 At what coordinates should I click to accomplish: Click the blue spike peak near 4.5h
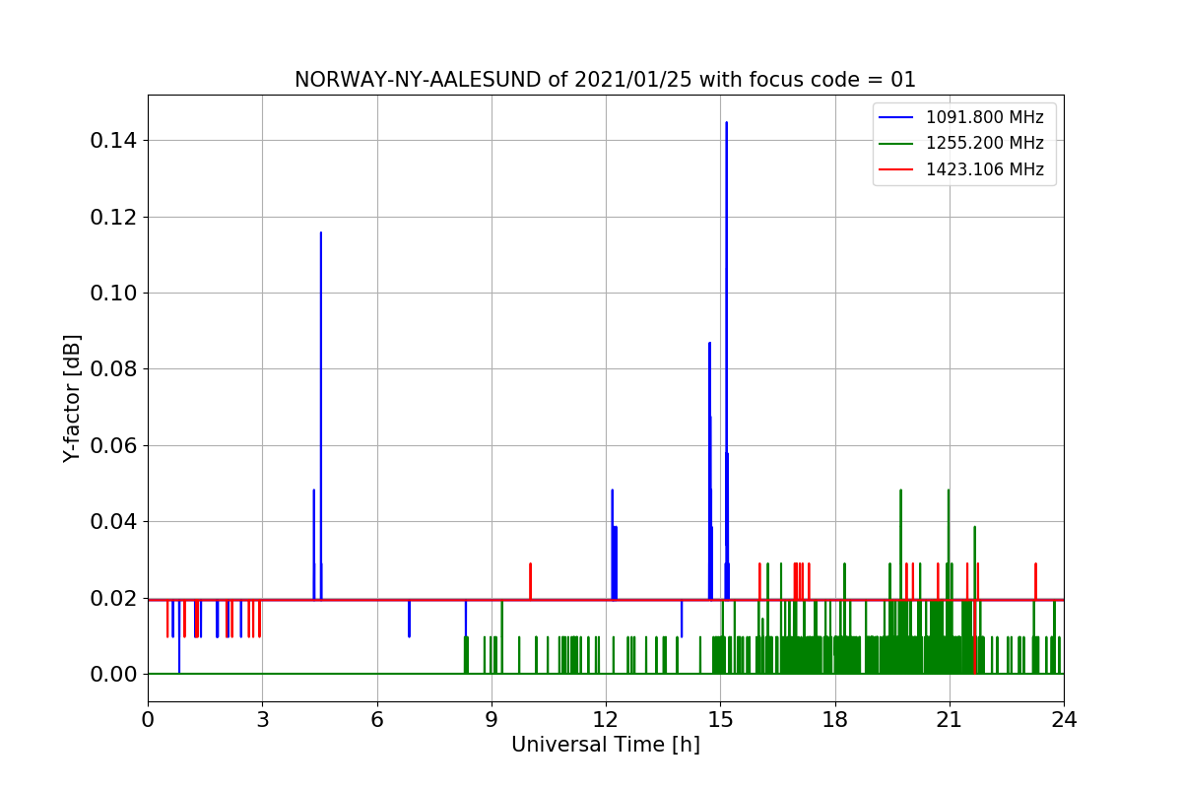coord(320,233)
